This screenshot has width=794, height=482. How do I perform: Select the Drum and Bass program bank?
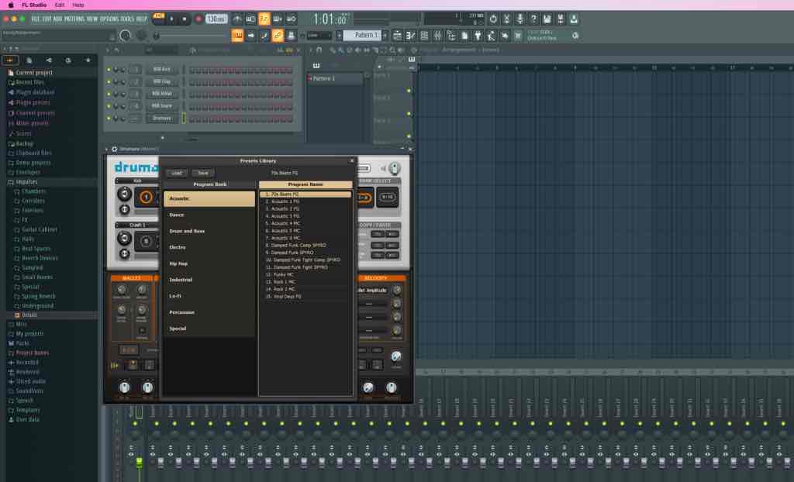(209, 231)
